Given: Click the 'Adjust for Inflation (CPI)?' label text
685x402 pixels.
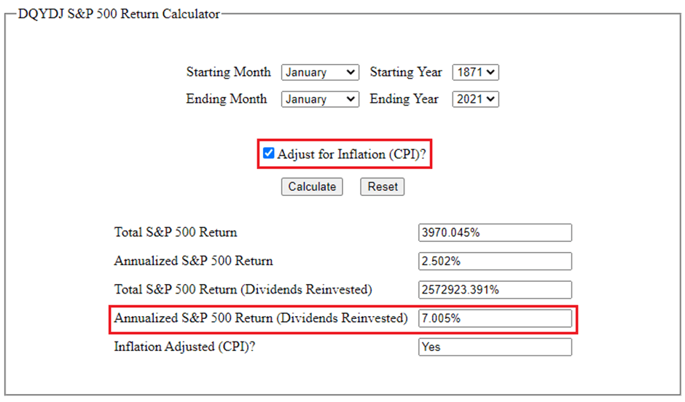Looking at the screenshot, I should point(351,154).
